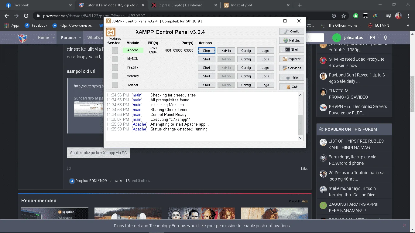This screenshot has width=415, height=233.
Task: Quit the XAMPP Control Panel
Action: [292, 87]
